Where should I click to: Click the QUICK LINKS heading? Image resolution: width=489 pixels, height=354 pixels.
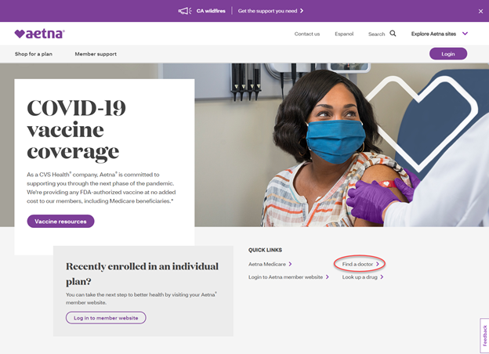(x=265, y=250)
